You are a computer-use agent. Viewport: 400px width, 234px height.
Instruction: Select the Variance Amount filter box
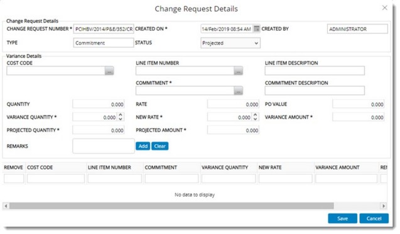point(347,178)
